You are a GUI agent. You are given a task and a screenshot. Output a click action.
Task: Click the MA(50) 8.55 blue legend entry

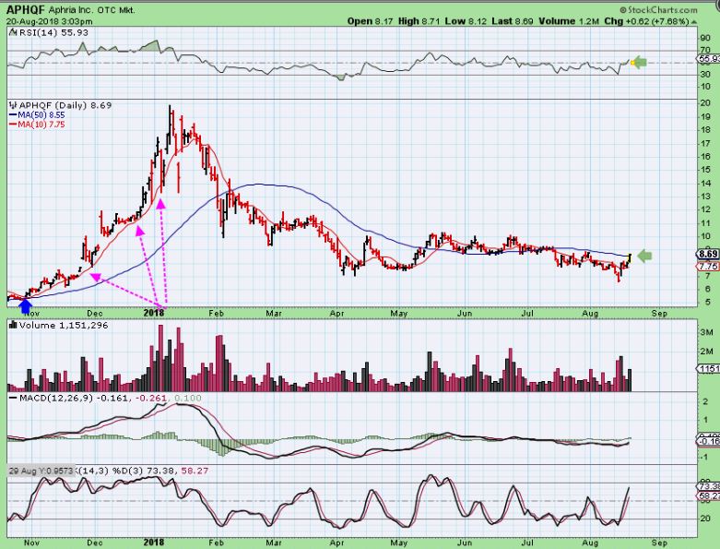tap(37, 114)
